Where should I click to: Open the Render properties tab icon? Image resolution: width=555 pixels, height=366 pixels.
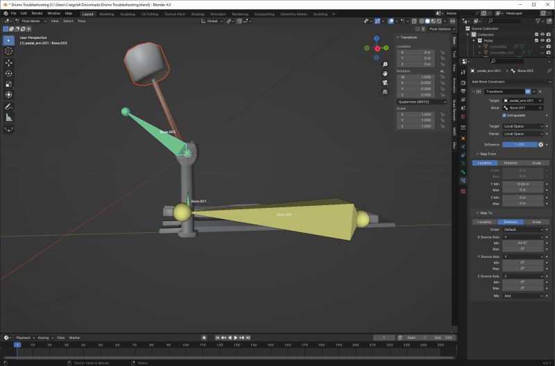tap(463, 82)
